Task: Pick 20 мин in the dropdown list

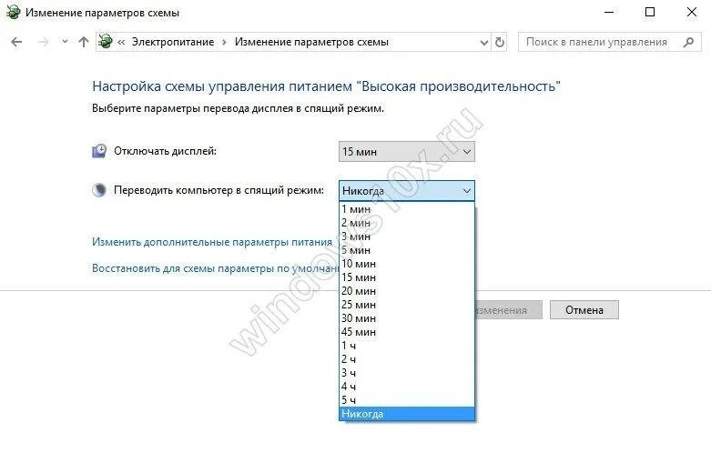Action: pyautogui.click(x=407, y=291)
